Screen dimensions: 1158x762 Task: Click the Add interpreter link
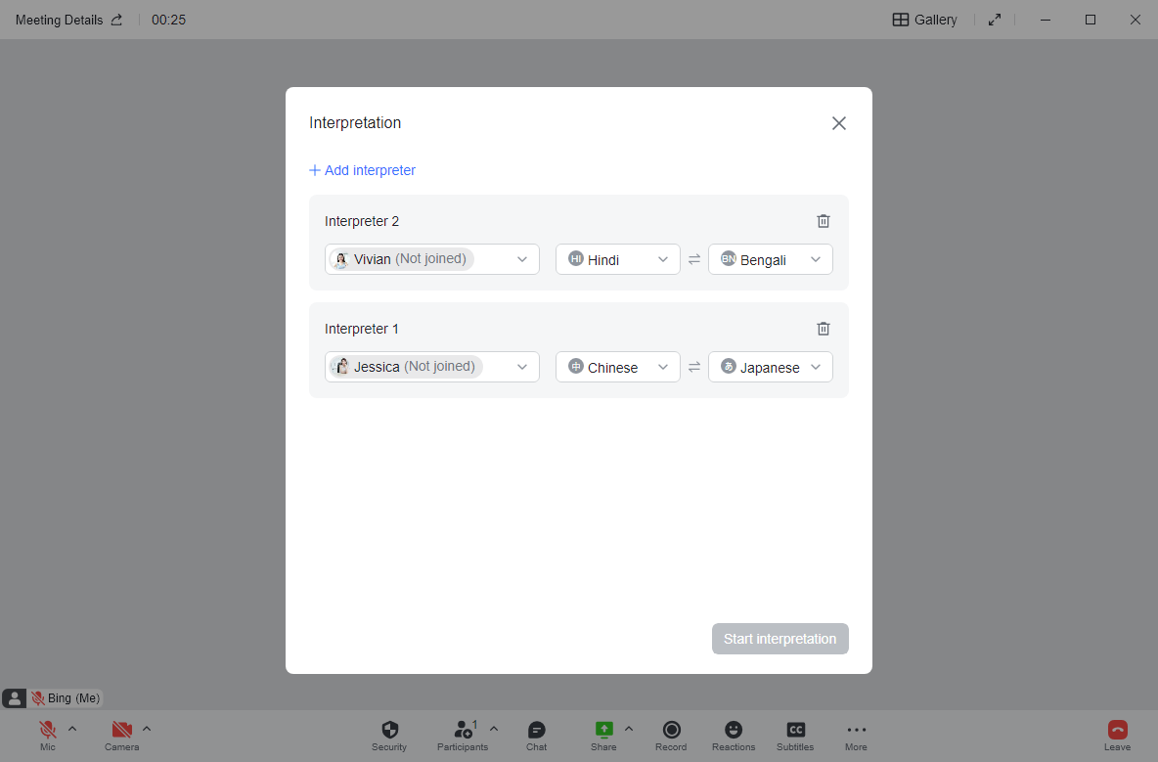coord(362,170)
